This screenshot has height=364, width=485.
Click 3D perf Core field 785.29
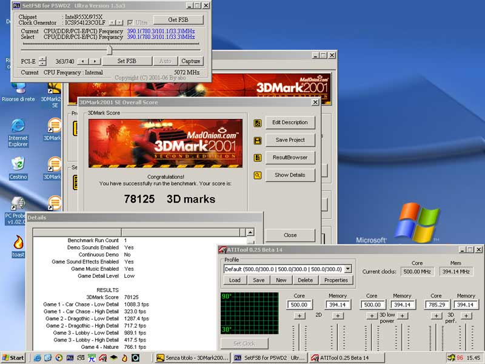pos(437,305)
